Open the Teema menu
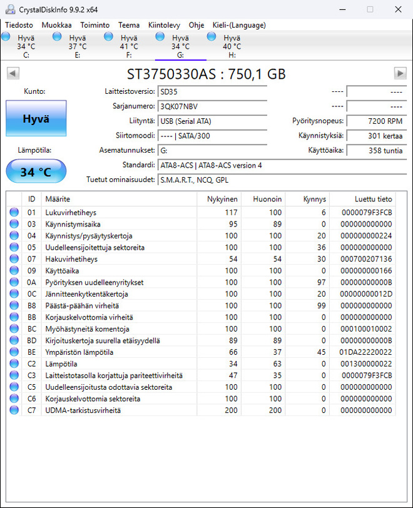 pos(129,25)
